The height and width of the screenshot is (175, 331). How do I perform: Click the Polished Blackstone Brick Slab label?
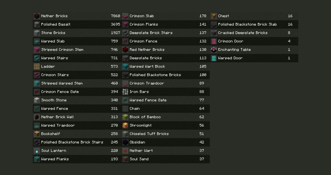point(247,24)
